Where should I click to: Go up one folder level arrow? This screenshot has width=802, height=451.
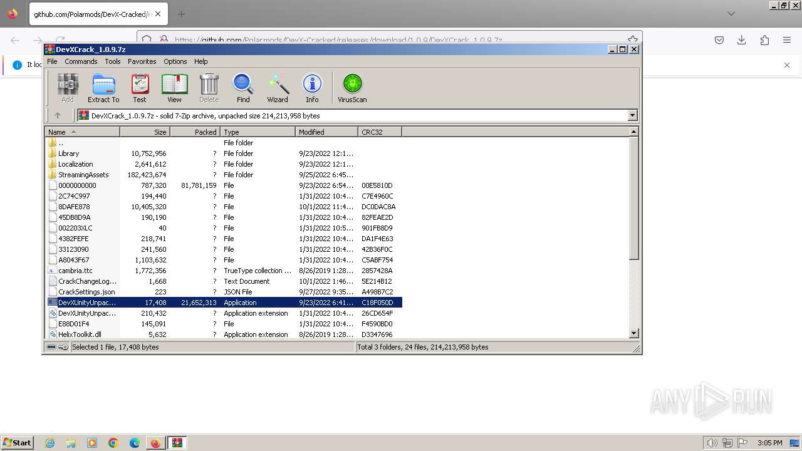point(58,115)
